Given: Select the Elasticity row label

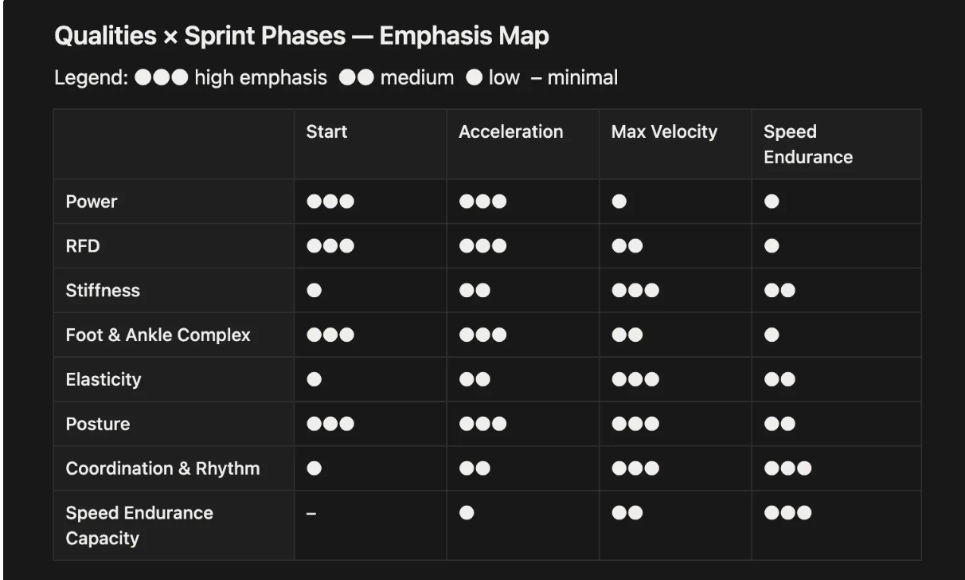Looking at the screenshot, I should [x=104, y=379].
